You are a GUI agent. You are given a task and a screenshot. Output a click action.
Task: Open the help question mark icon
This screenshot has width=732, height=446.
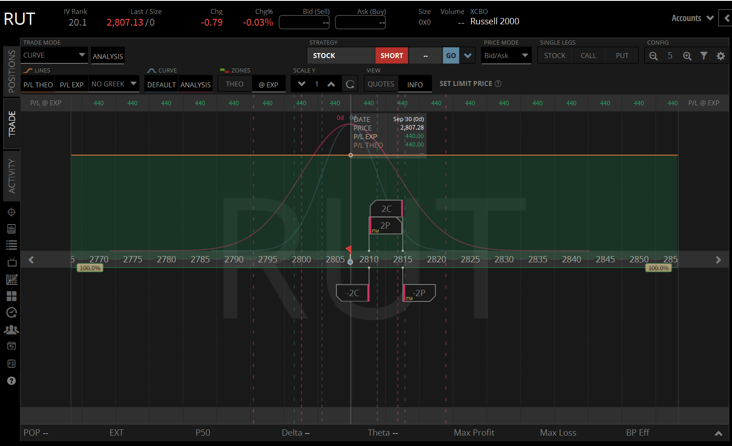(12, 381)
